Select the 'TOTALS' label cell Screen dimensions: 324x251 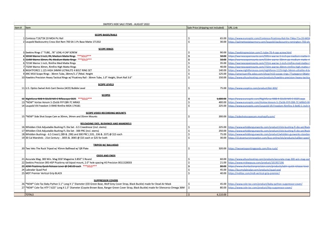106,195
